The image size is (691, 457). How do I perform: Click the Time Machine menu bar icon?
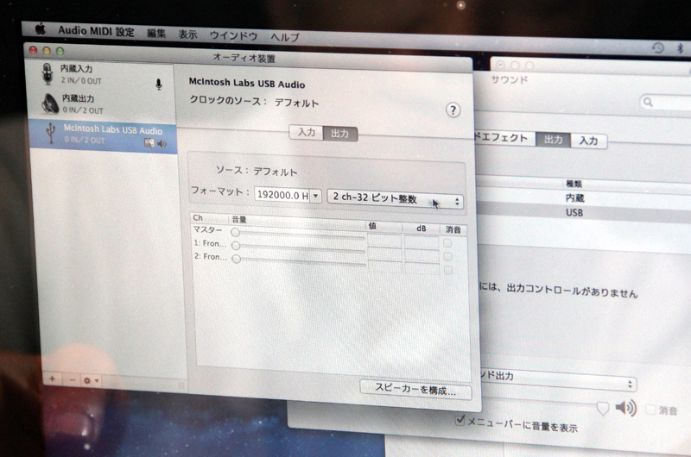coord(658,47)
